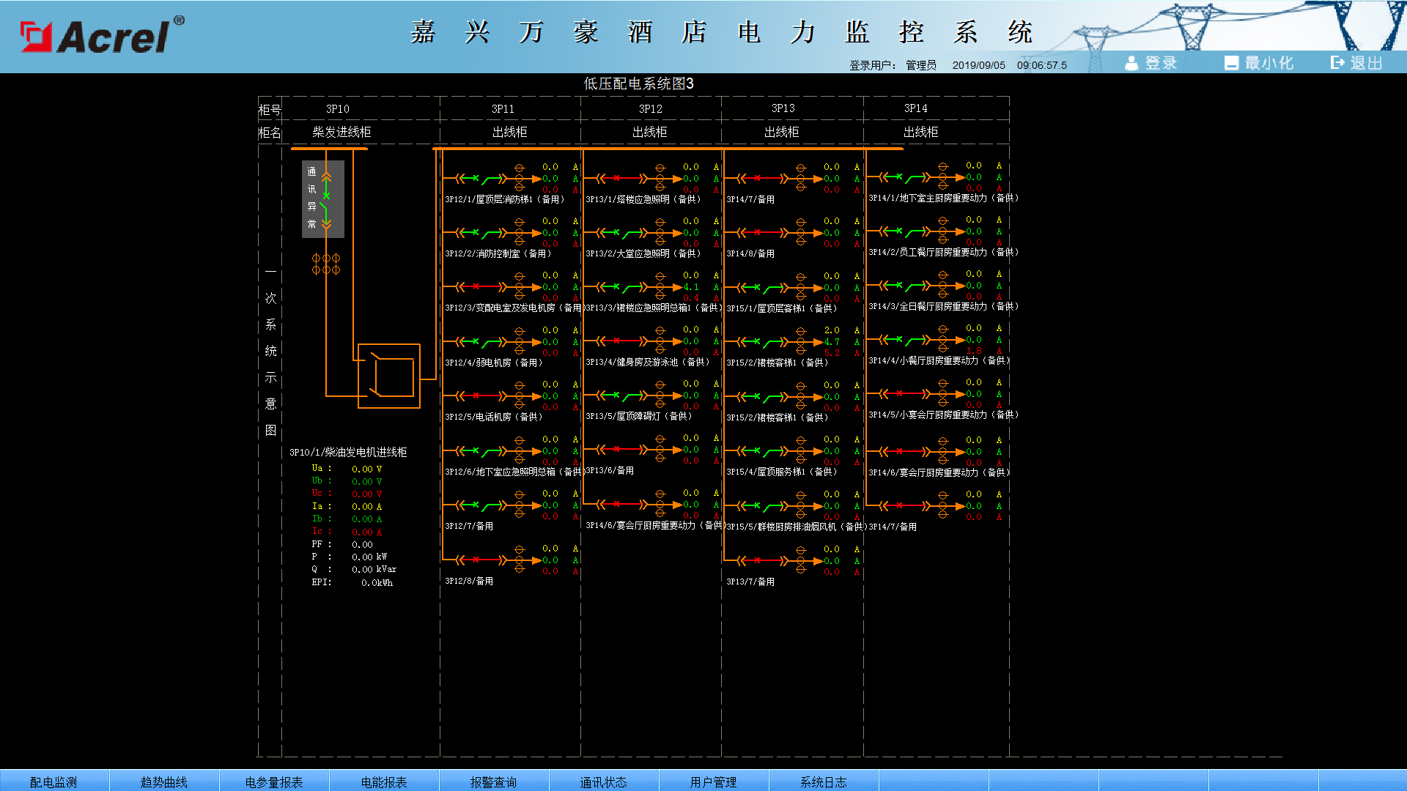Click breaker symbol of 3P13/5/屋顶障碍灯

(621, 395)
